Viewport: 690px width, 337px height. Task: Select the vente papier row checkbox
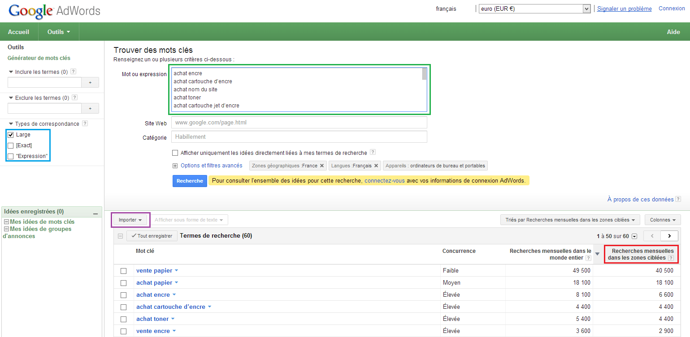pyautogui.click(x=123, y=271)
